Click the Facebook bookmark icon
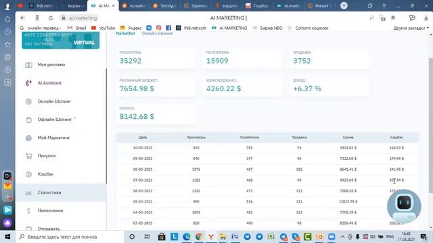The image size is (433, 243). [168, 28]
